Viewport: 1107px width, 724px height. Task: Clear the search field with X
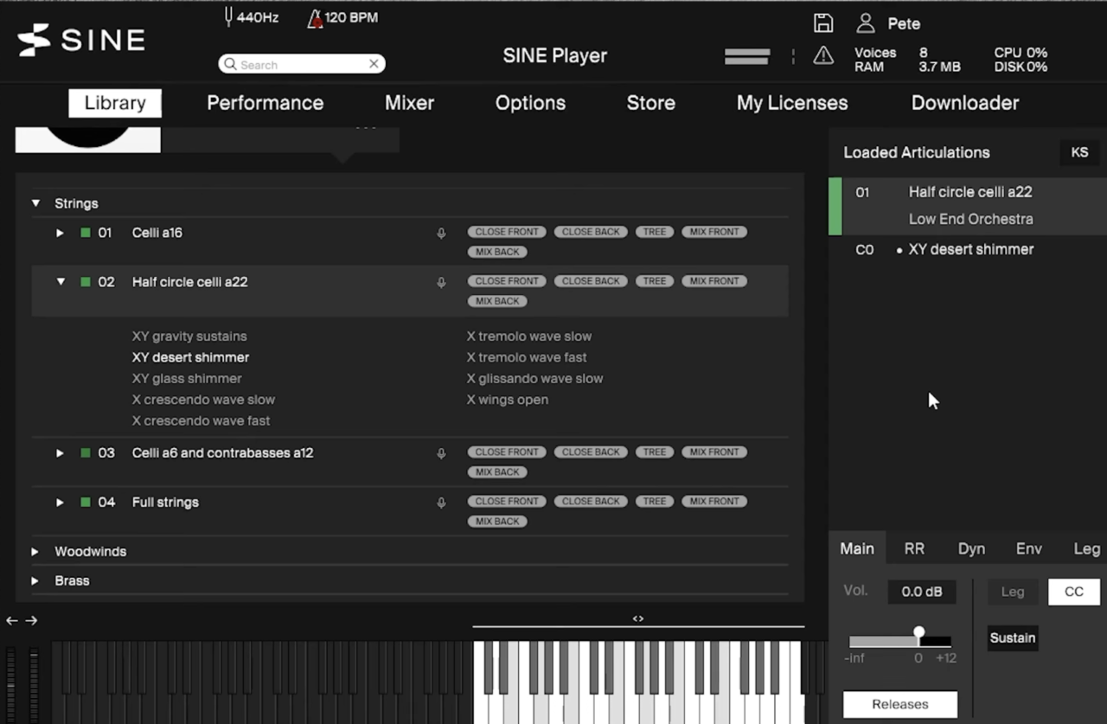coord(374,64)
